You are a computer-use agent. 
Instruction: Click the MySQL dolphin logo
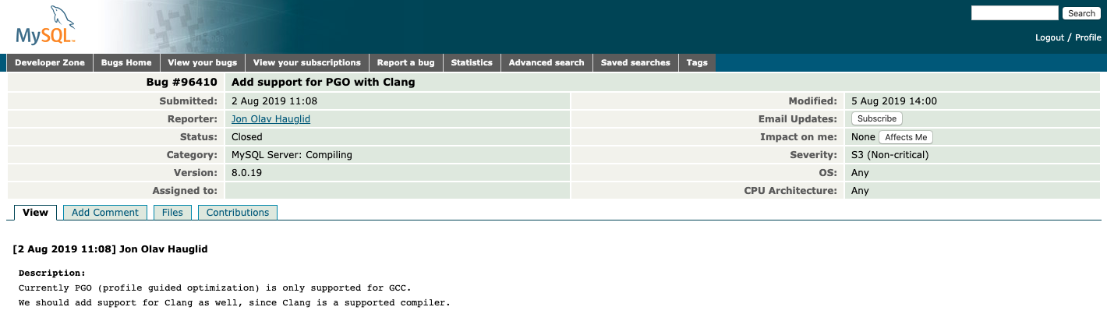point(46,26)
